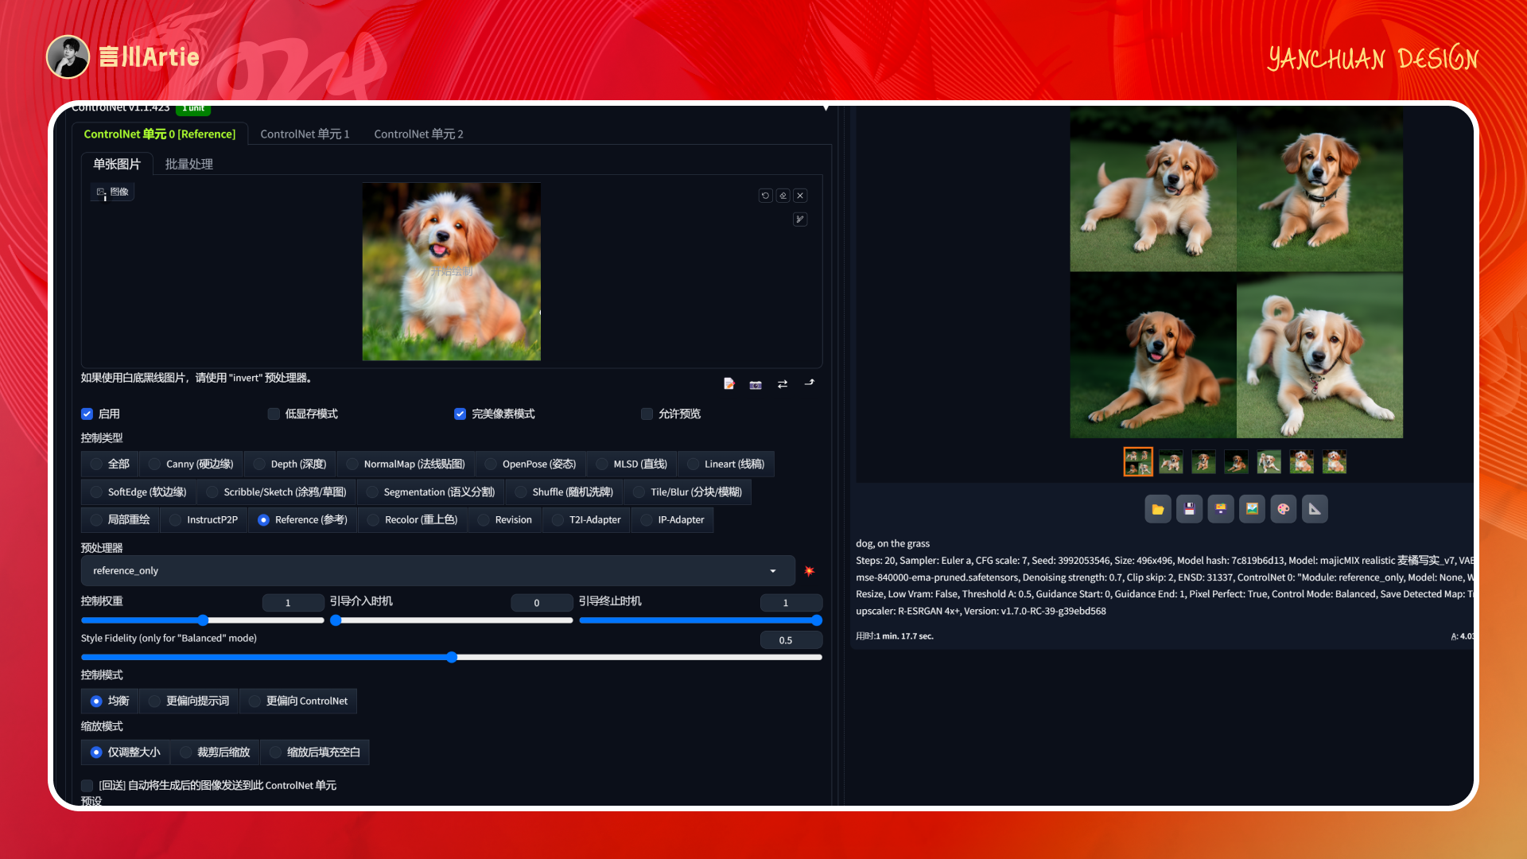This screenshot has height=859, width=1527.
Task: Click the red explosion run-preprocessor icon
Action: pos(809,571)
